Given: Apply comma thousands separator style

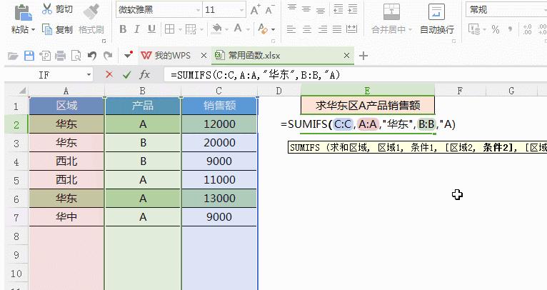Looking at the screenshot, I should coord(511,29).
